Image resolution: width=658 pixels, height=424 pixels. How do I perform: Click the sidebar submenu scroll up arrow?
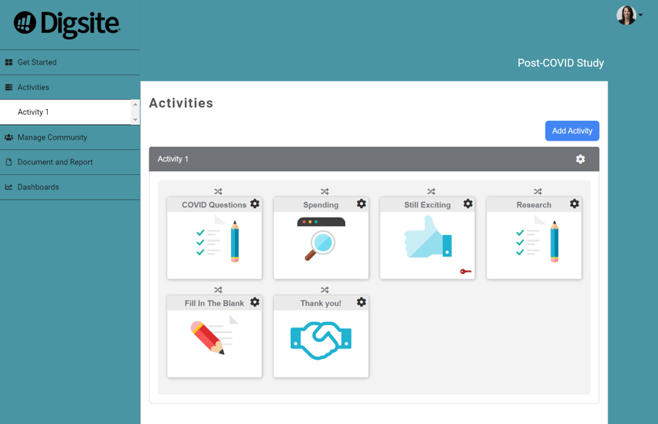point(135,104)
